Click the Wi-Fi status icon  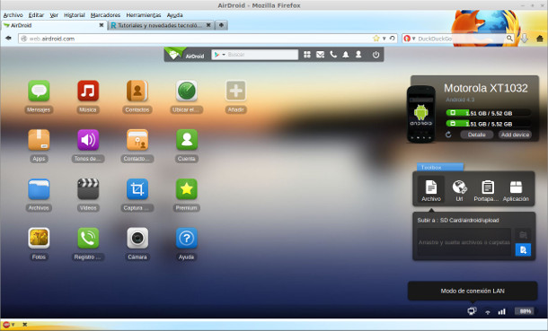(488, 312)
